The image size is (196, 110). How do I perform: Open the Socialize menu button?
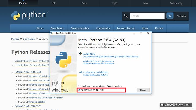click(182, 16)
